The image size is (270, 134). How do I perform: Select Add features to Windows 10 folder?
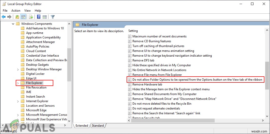[45, 28]
